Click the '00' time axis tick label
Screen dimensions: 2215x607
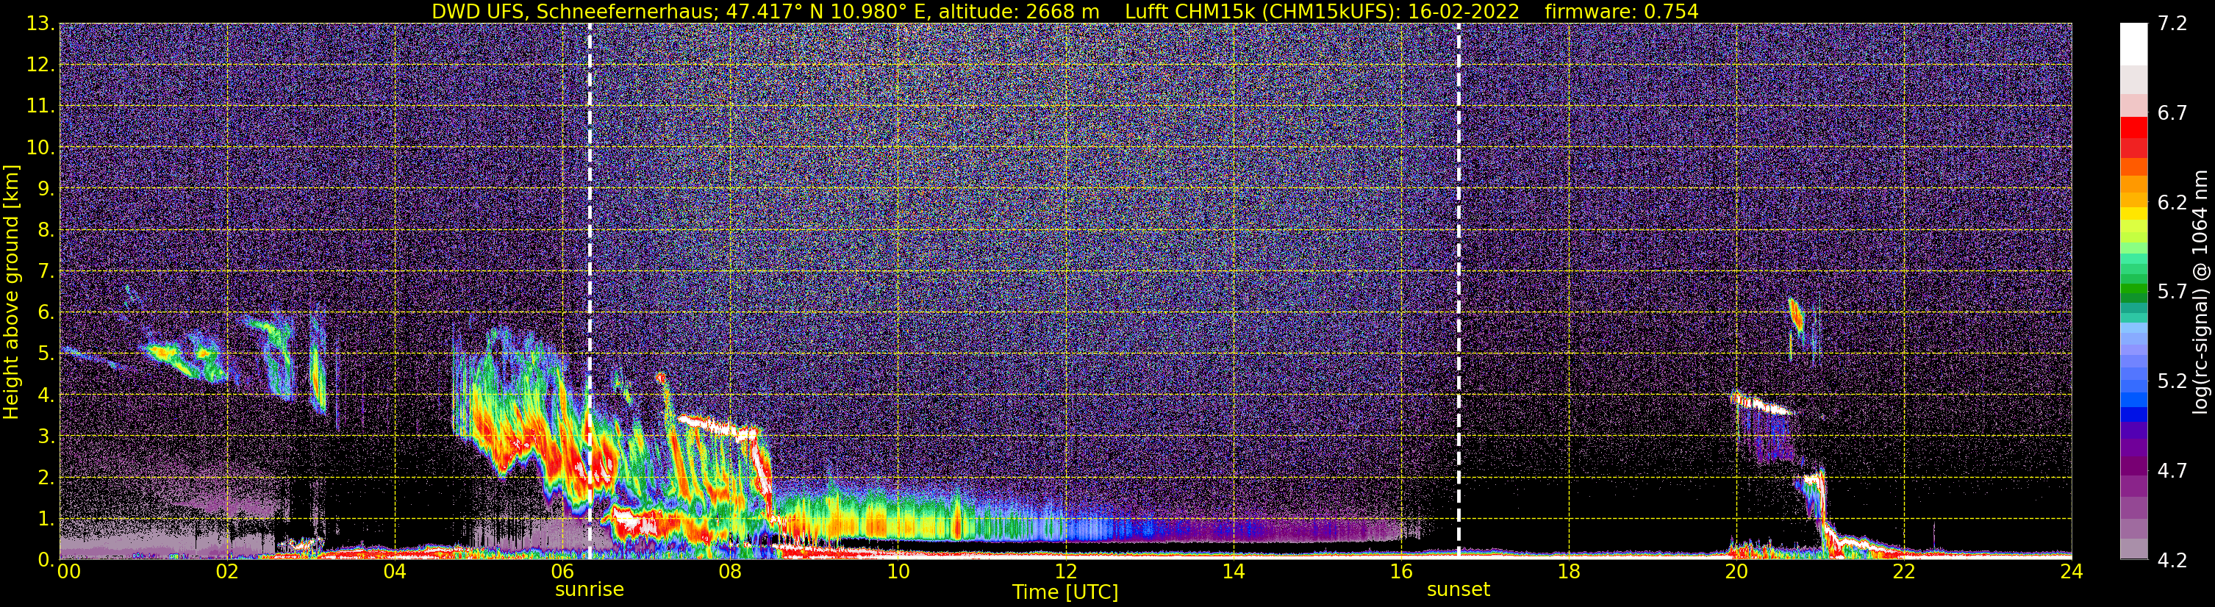pos(68,572)
